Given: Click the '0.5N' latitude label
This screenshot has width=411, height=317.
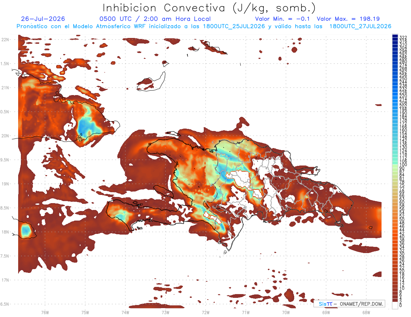Looking at the screenshot, I should click(x=5, y=112).
